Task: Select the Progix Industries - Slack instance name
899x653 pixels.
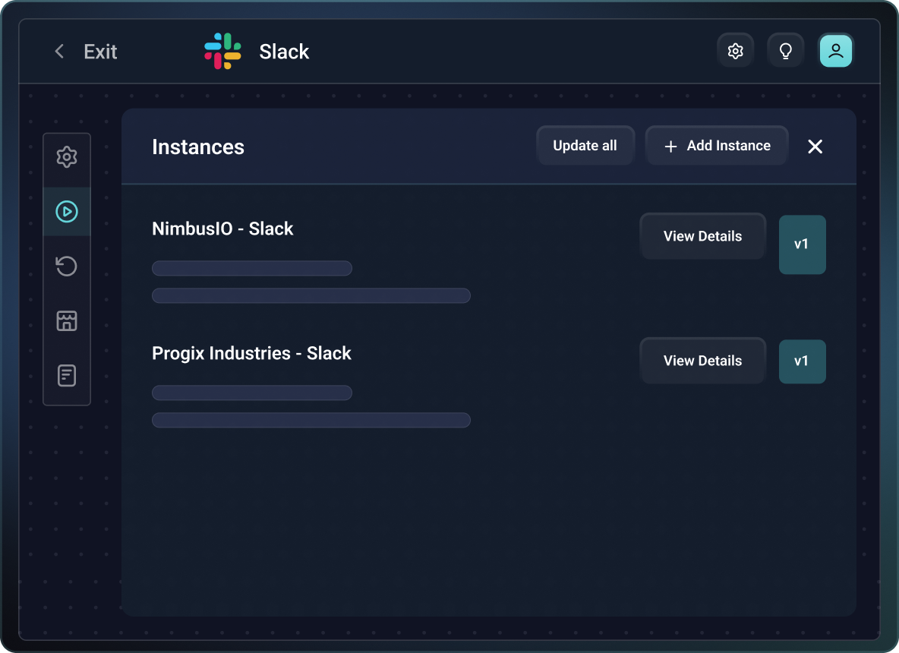Action: click(x=251, y=353)
